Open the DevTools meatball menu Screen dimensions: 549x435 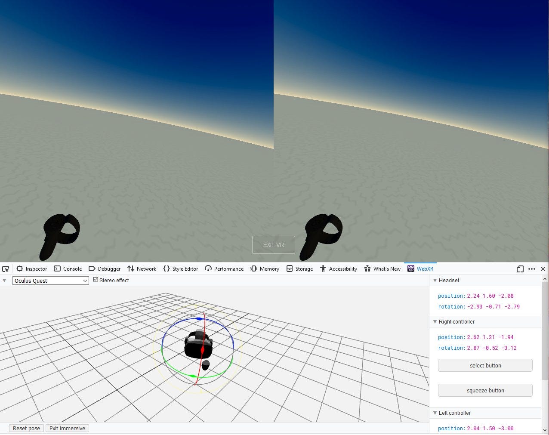[x=532, y=268]
